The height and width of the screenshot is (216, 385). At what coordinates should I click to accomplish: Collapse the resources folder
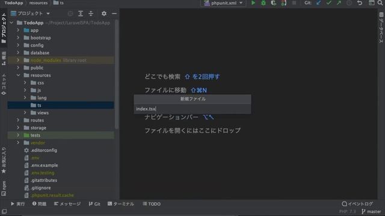(x=18, y=75)
